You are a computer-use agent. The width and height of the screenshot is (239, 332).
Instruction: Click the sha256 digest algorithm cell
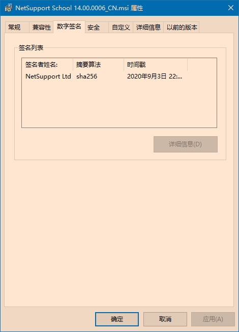(87, 76)
